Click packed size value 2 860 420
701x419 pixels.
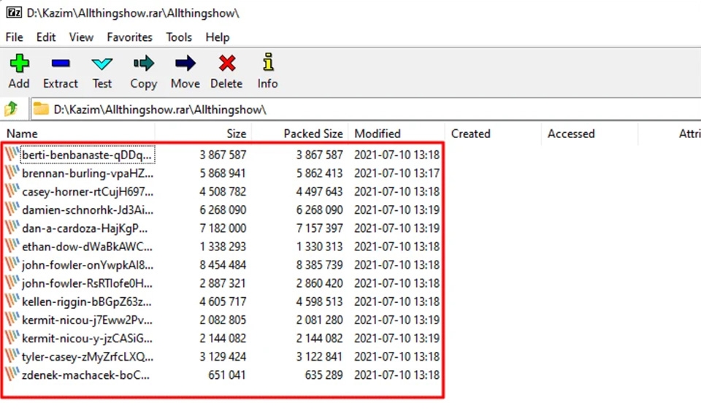click(319, 283)
